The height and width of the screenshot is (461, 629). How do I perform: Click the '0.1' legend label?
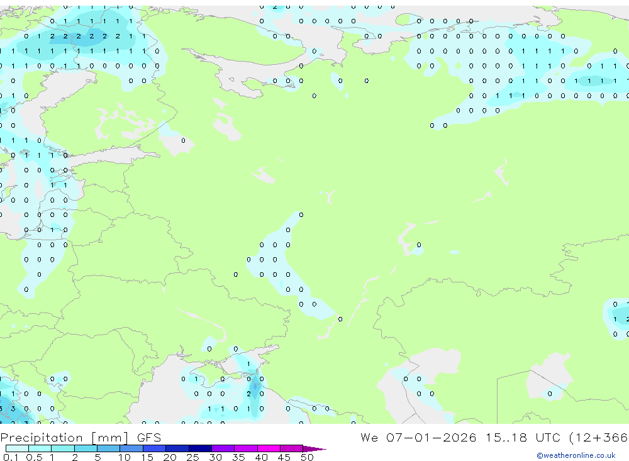[11, 457]
